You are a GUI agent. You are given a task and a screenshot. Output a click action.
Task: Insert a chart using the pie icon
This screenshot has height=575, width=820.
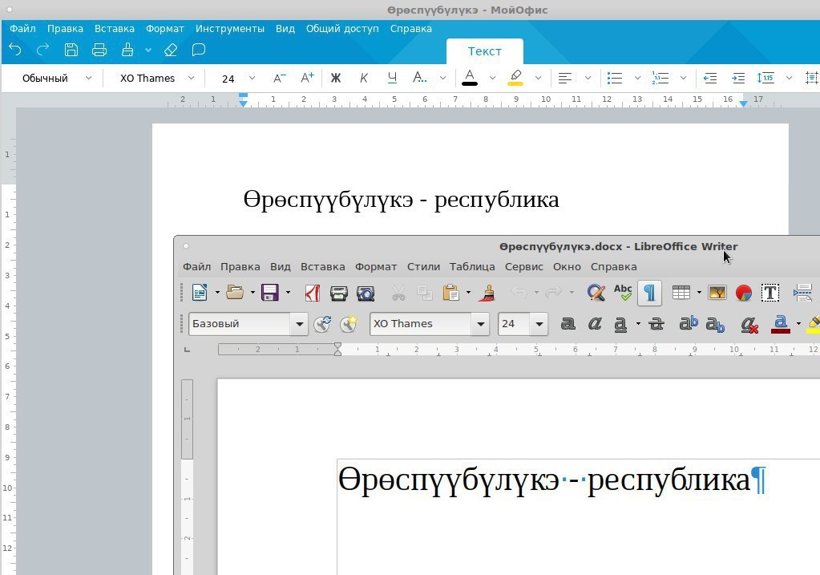743,293
